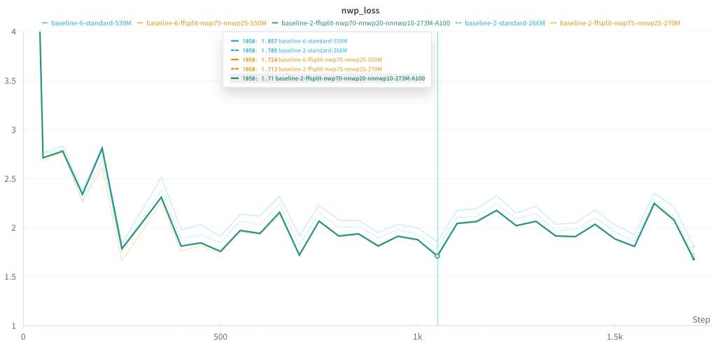Click the highlighted tooltip row with value 1.71
Viewport: 716px width, 348px height.
[x=329, y=79]
